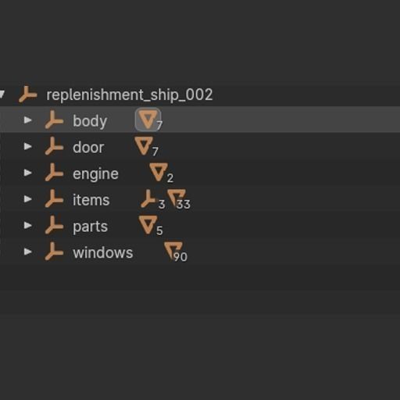Click the windows row's mesh icon 90
This screenshot has height=400, width=400.
click(176, 252)
